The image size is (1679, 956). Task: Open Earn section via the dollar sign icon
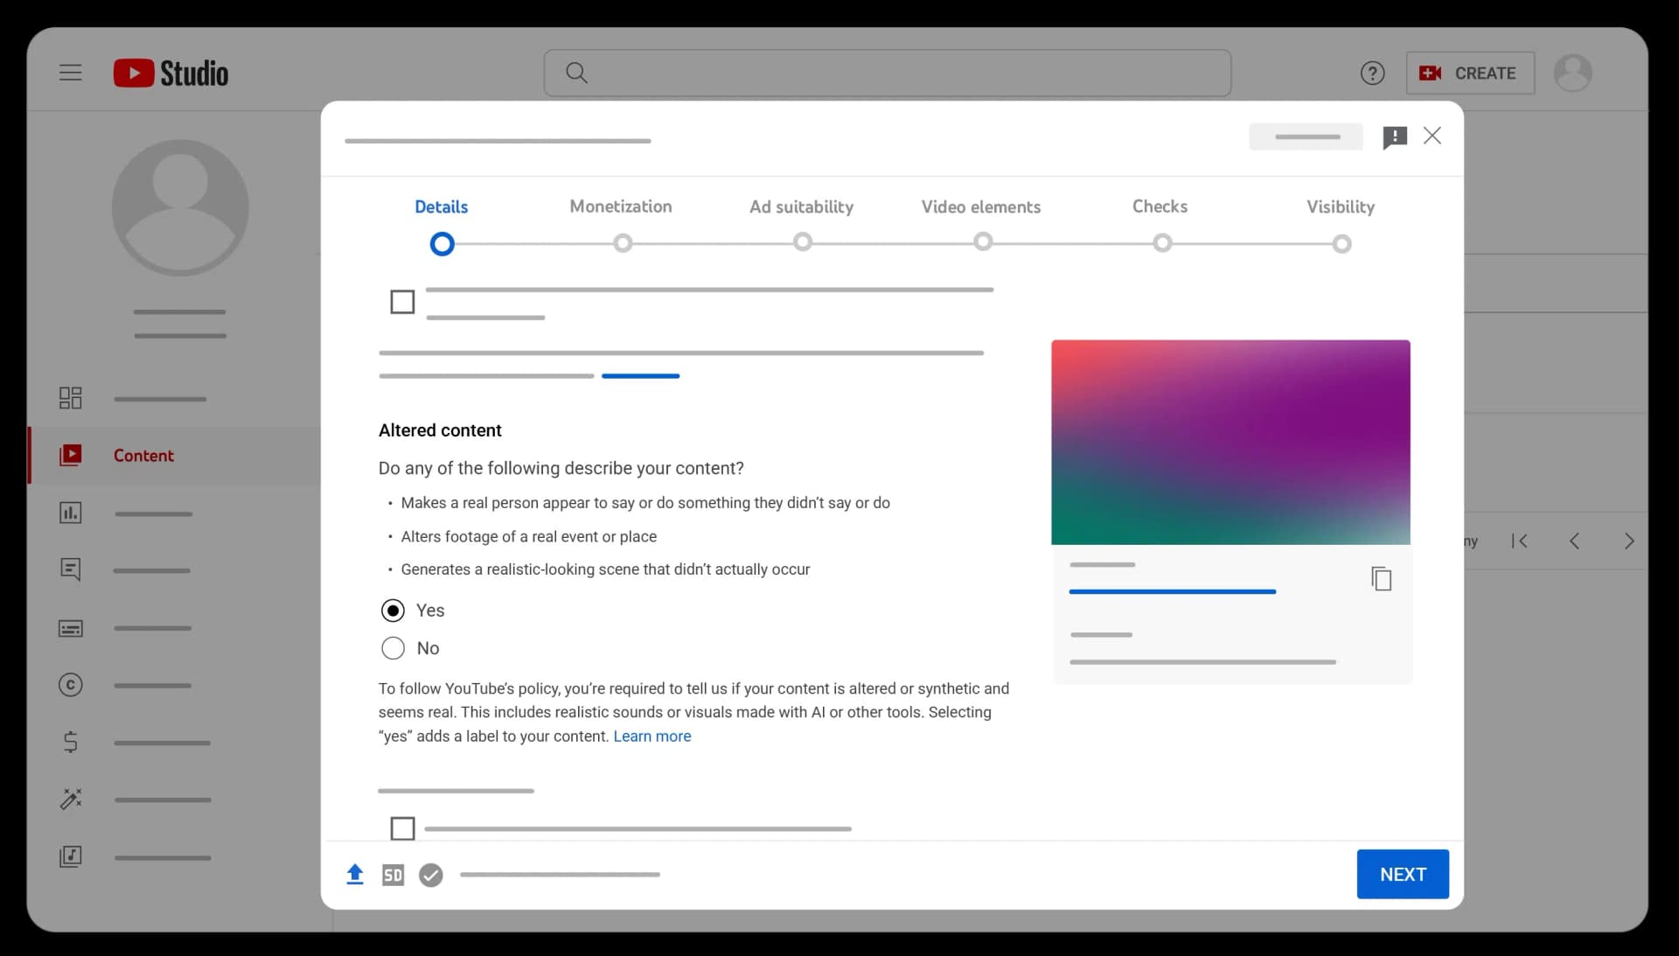[x=70, y=742]
